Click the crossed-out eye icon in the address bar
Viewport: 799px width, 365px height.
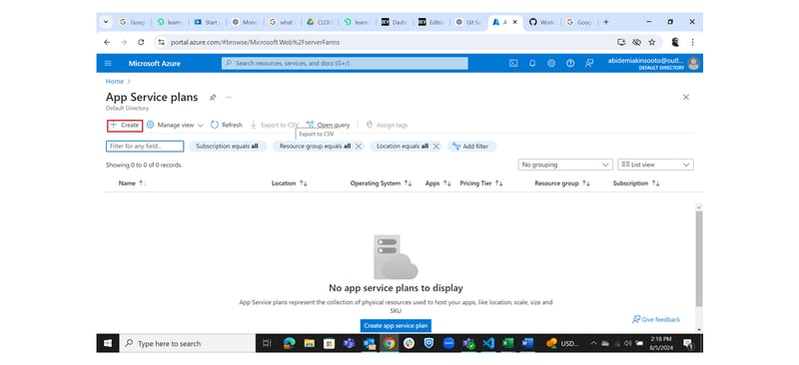[x=636, y=42]
